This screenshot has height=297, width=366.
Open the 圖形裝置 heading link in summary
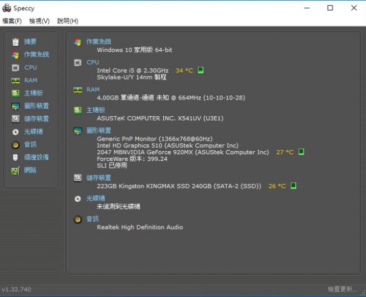click(99, 130)
